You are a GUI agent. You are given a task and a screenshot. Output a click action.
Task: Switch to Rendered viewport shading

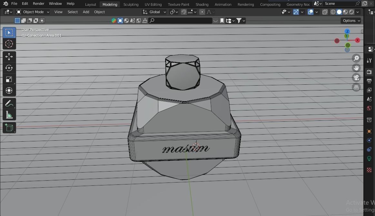(351, 12)
